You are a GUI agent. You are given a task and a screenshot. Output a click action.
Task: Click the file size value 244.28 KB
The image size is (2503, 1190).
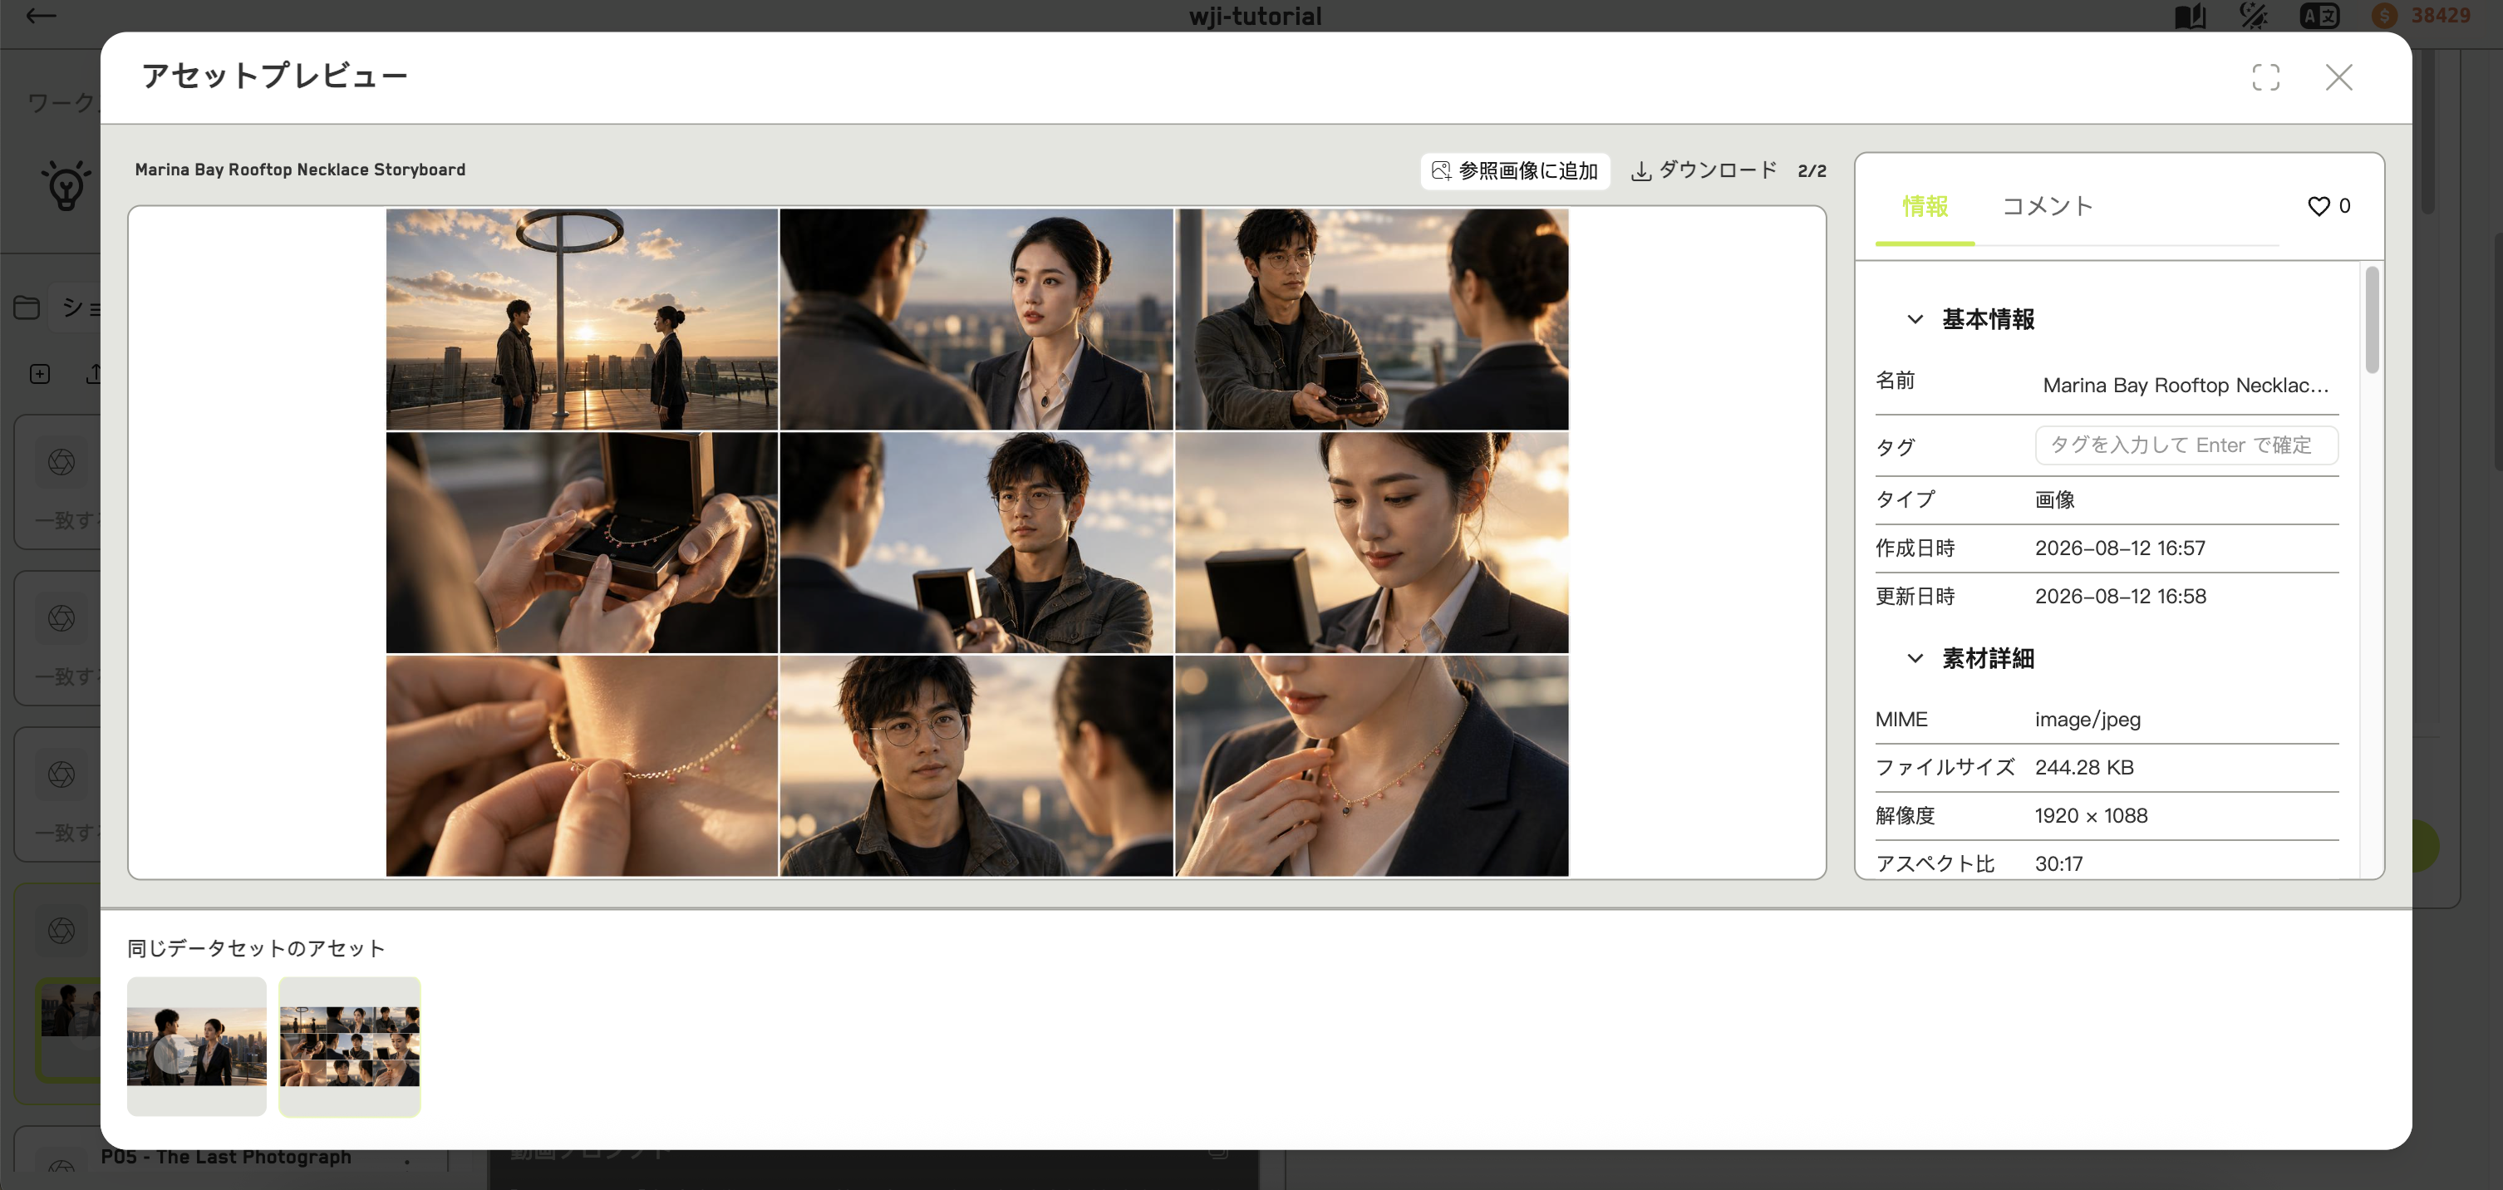[x=2083, y=767]
